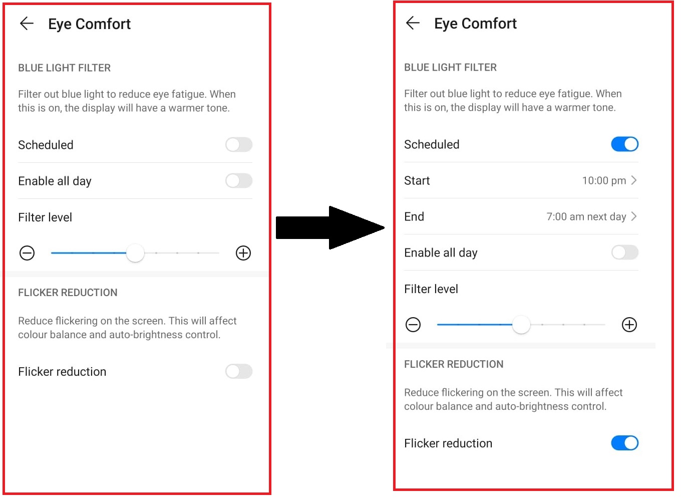Click the End row label
The height and width of the screenshot is (499, 681).
click(x=414, y=216)
